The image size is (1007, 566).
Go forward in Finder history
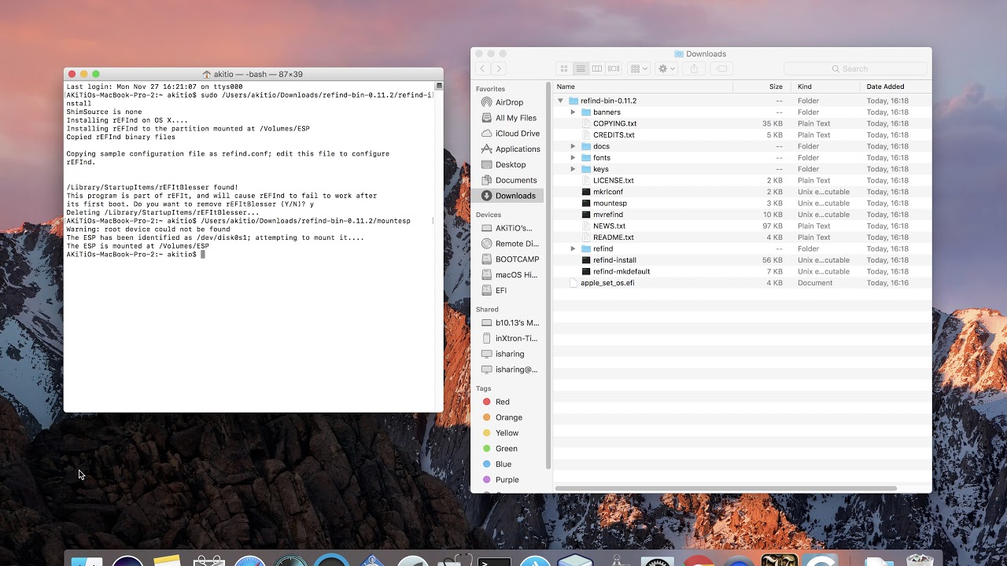point(499,69)
